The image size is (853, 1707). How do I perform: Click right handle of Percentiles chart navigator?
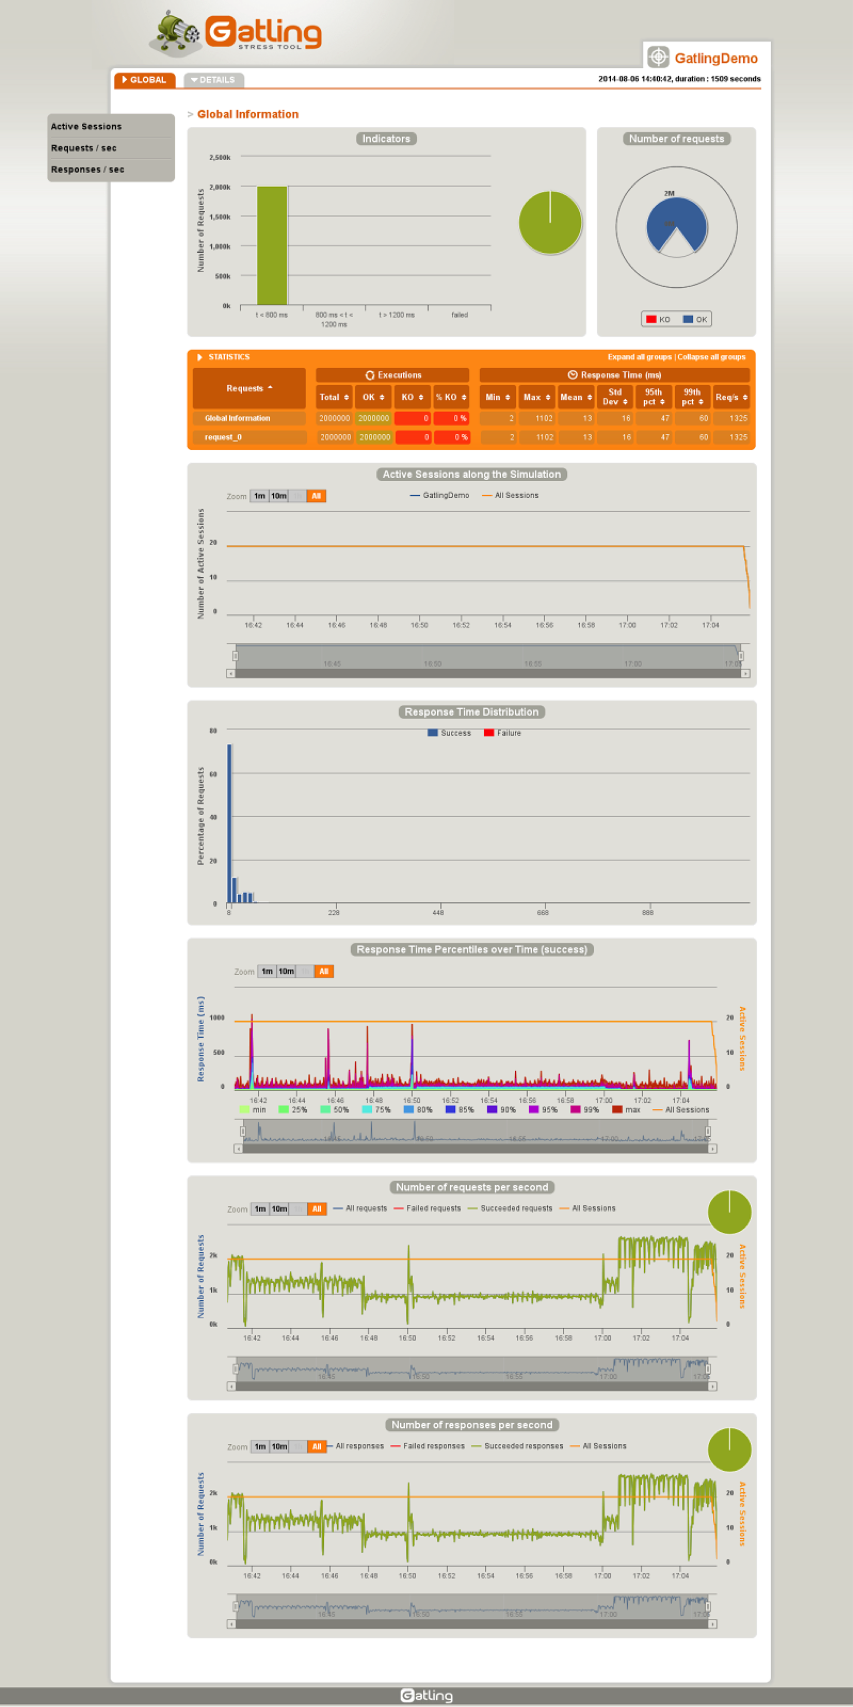pos(708,1132)
